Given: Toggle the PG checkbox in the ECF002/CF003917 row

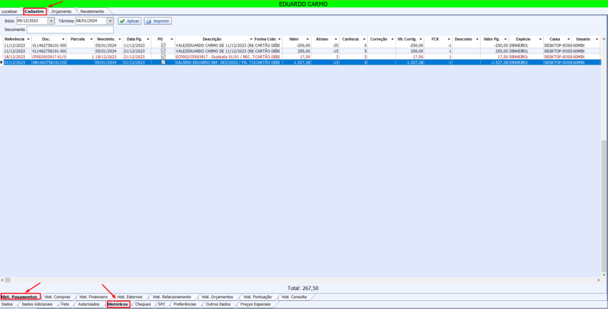Looking at the screenshot, I should tap(163, 56).
